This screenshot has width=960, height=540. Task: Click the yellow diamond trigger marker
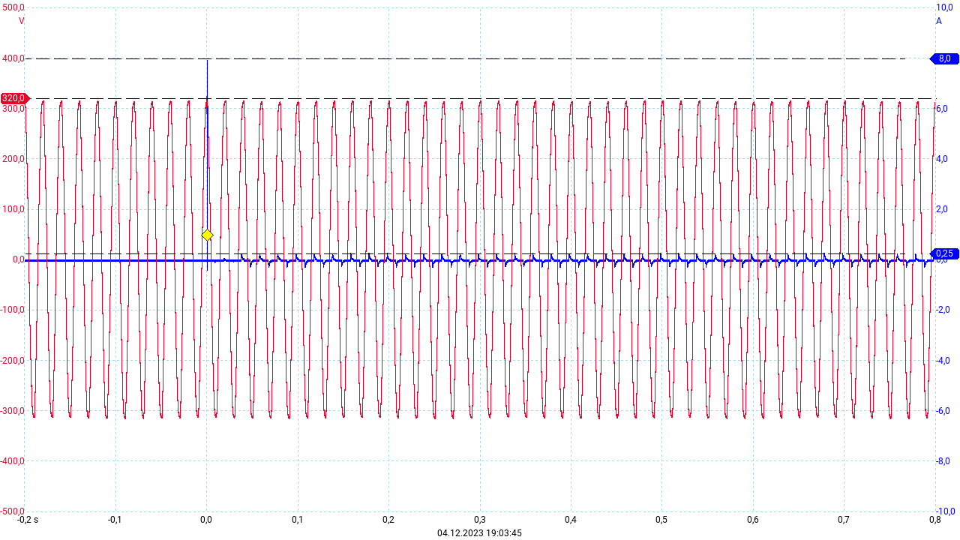[x=208, y=235]
